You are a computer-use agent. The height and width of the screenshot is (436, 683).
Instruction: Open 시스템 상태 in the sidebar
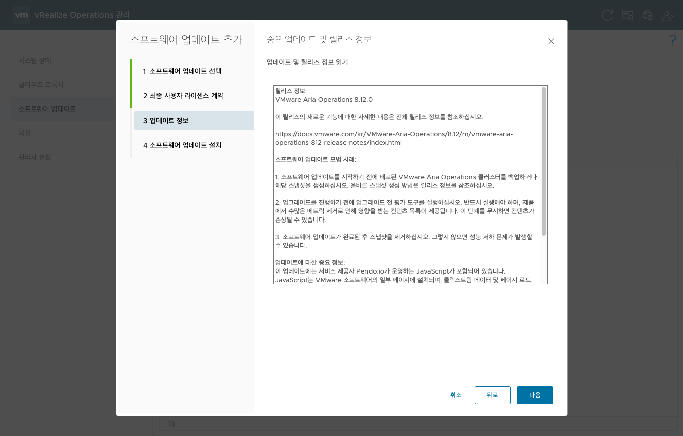35,61
